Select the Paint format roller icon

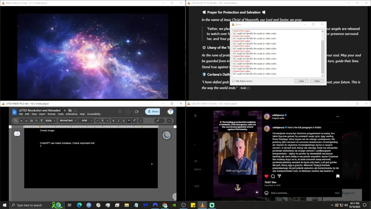(41, 121)
